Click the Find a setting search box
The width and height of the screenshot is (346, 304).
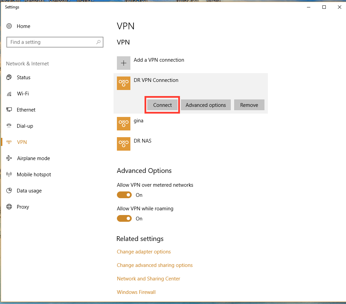click(x=51, y=42)
